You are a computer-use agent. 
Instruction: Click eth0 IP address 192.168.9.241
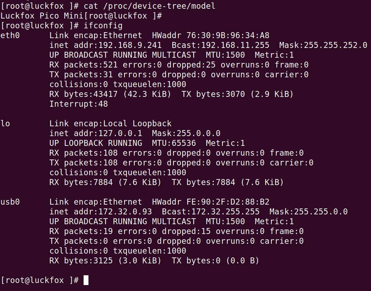130,45
